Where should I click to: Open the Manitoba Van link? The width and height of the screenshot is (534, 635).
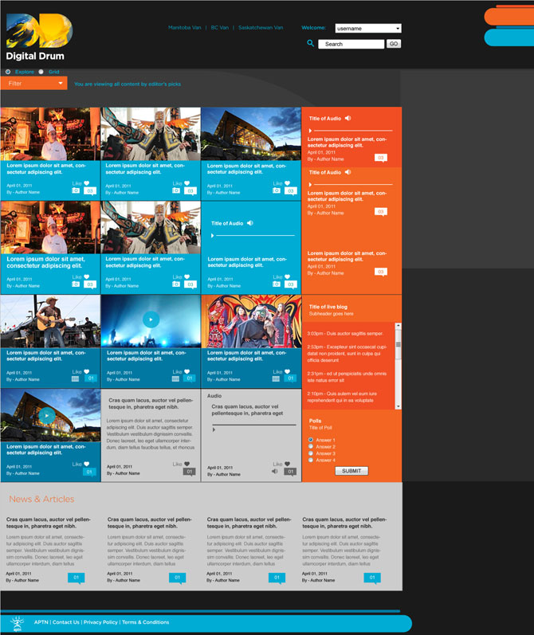pos(184,28)
